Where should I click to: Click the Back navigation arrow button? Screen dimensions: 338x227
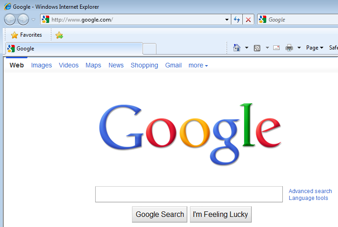10,20
